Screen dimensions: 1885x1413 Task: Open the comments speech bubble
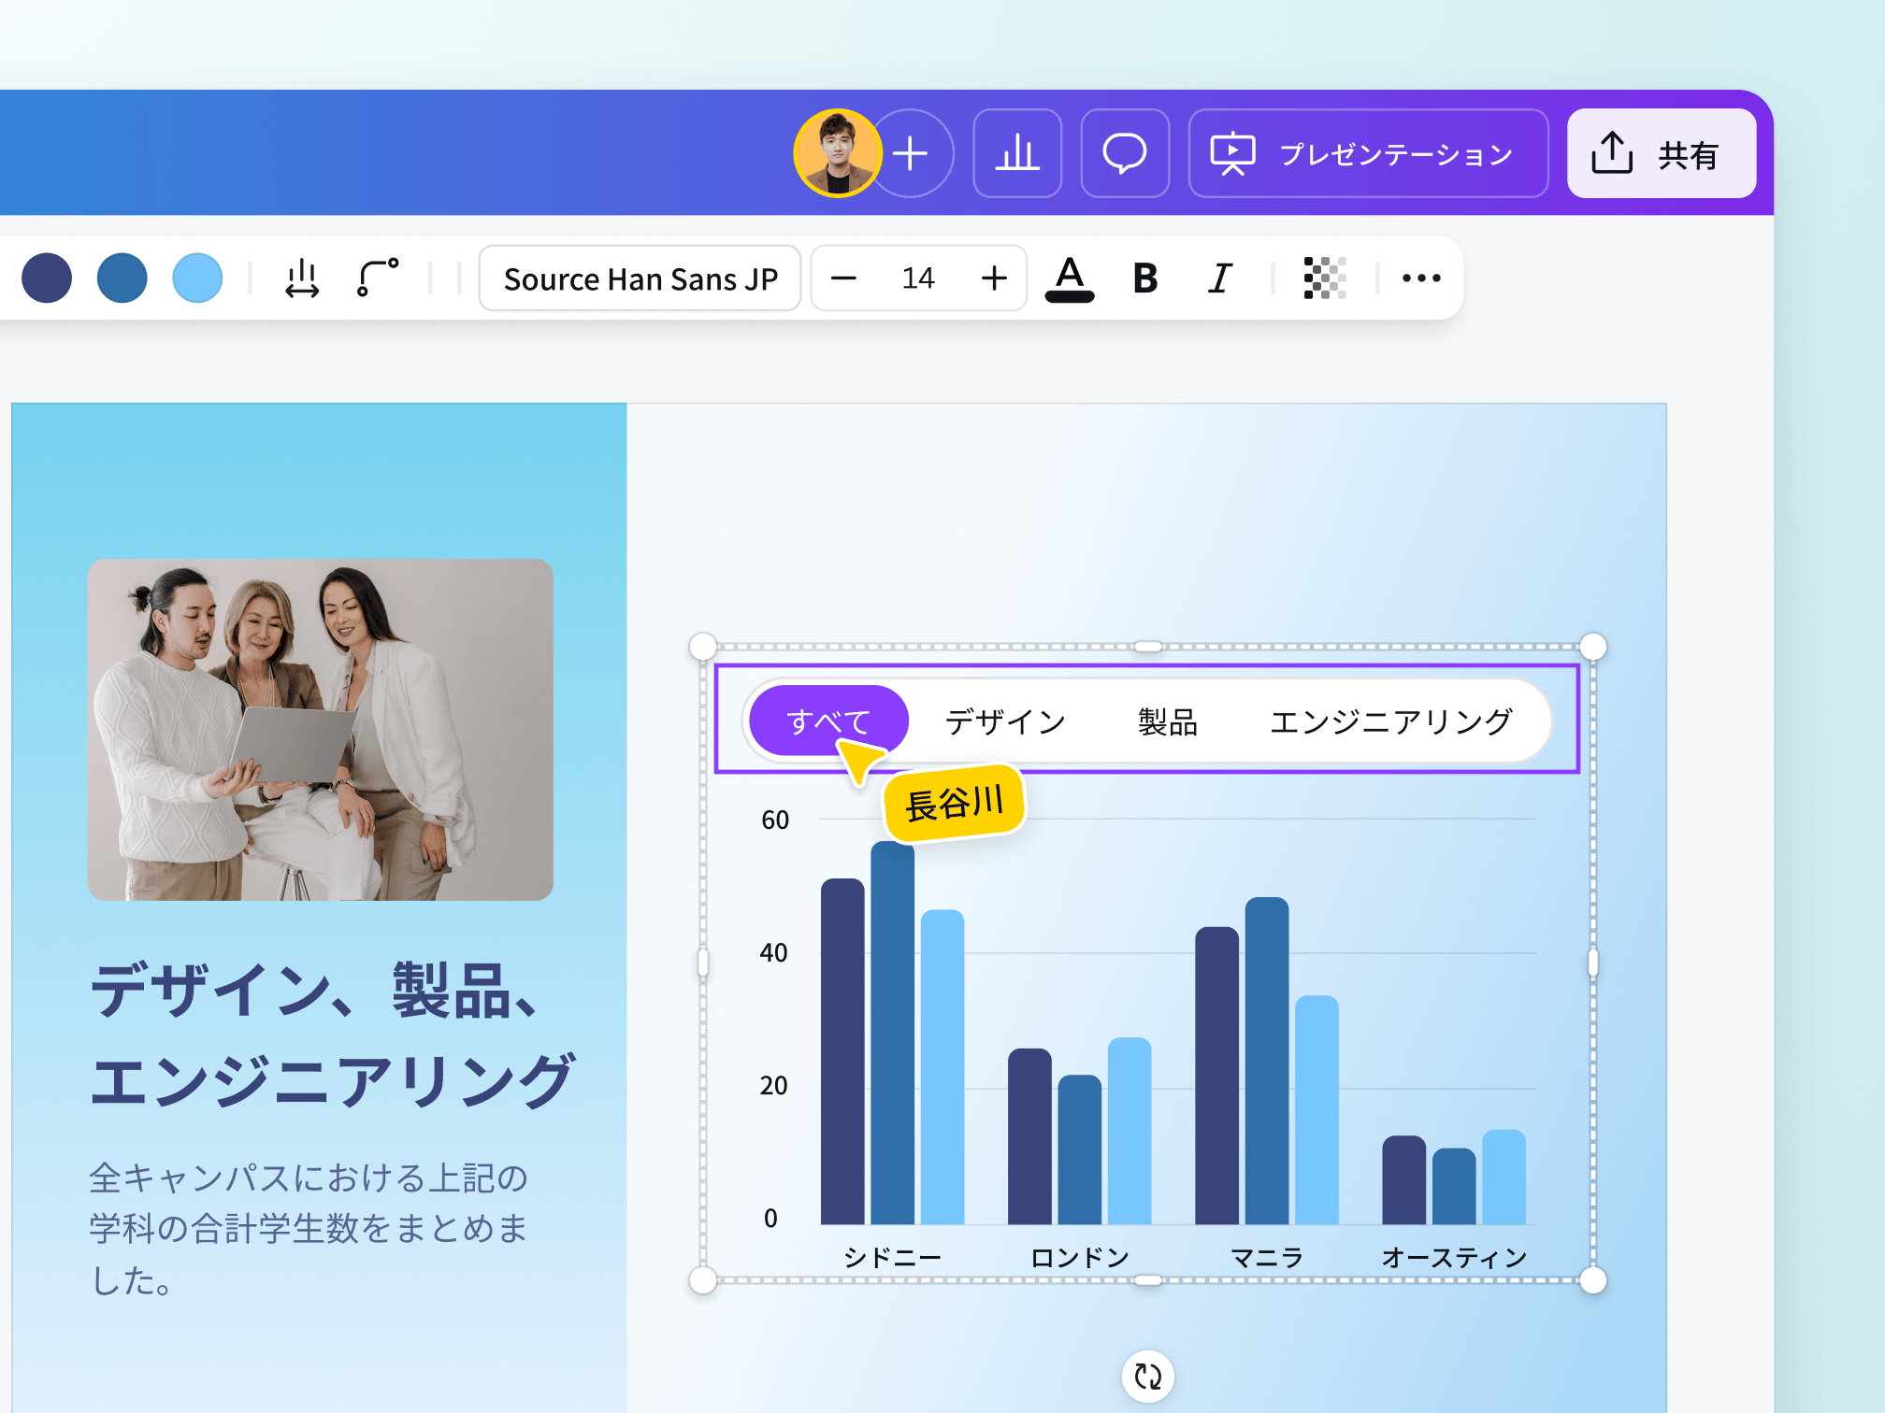click(1125, 153)
